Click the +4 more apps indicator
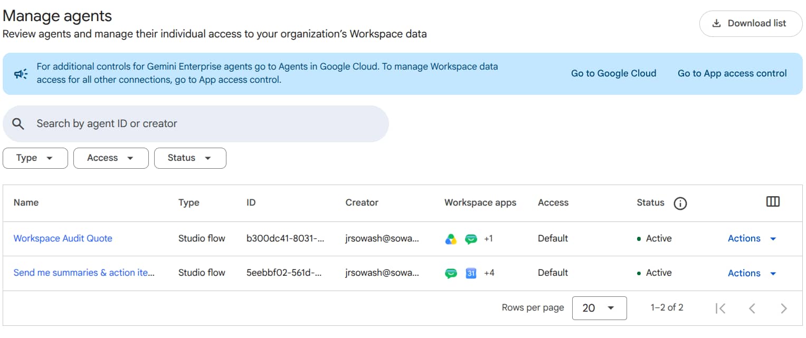Viewport: 806px width, 338px height. pyautogui.click(x=489, y=273)
